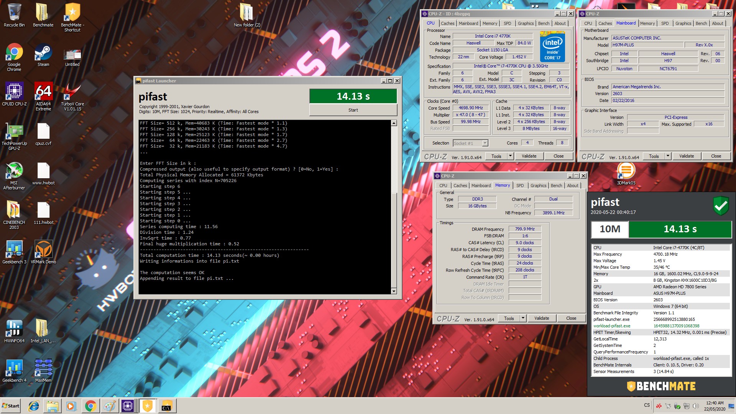Open SPD tab in CPU-Z CPU window

pos(507,23)
